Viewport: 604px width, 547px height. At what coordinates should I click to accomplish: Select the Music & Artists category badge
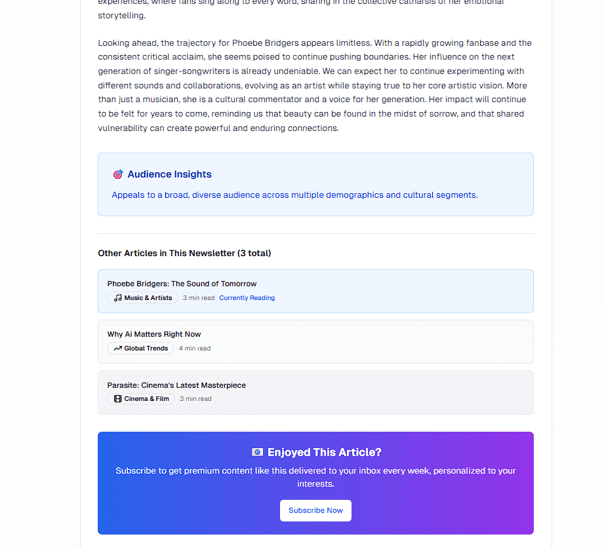142,297
